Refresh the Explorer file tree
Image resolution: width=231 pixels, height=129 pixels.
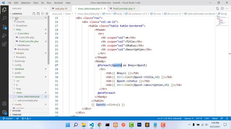[43, 14]
